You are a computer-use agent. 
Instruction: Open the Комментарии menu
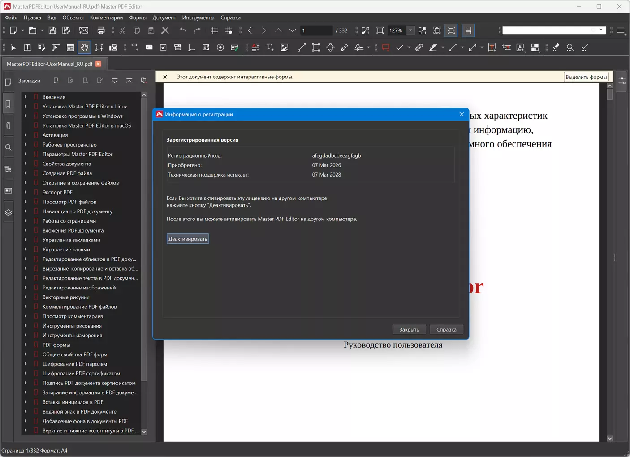pyautogui.click(x=106, y=17)
